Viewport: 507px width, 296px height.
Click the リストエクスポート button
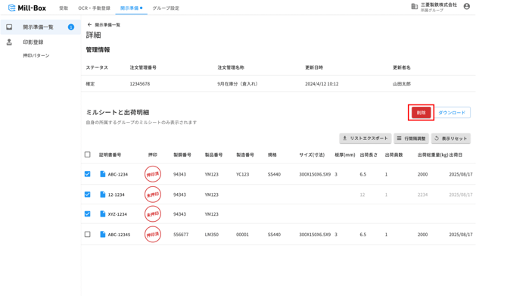[x=365, y=139]
